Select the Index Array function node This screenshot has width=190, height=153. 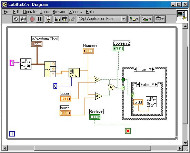(74, 73)
